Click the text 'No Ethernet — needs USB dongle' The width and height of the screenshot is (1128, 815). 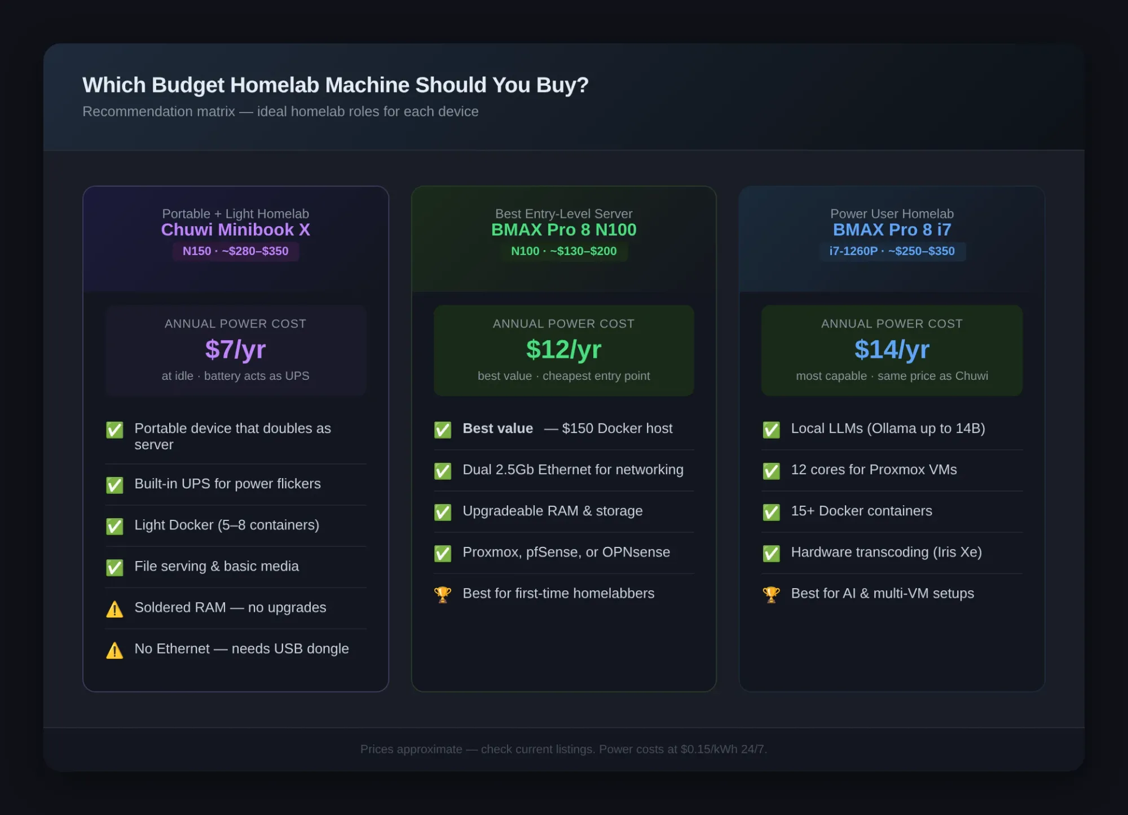pos(241,649)
